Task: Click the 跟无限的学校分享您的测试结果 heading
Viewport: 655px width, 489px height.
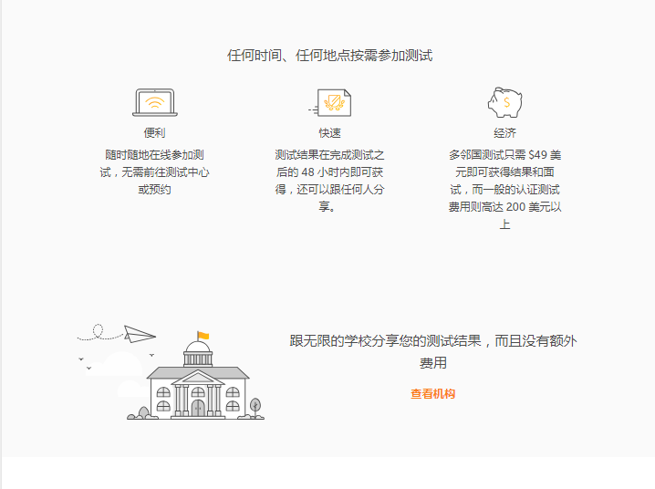Action: click(432, 351)
